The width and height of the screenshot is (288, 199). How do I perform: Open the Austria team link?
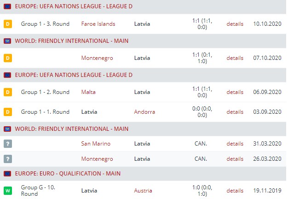pos(143,190)
